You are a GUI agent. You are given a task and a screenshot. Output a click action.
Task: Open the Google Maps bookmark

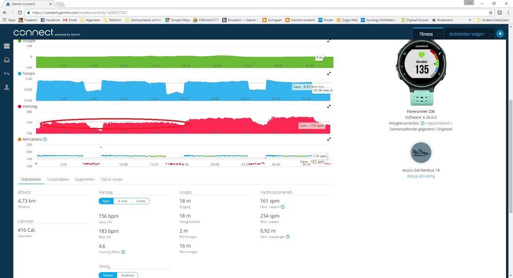[178, 20]
